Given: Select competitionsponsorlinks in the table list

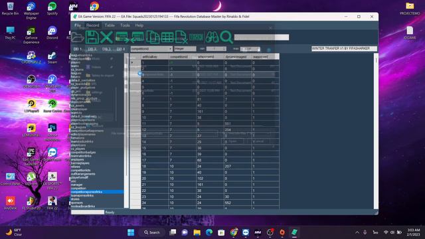Looking at the screenshot, I should click(x=97, y=192).
